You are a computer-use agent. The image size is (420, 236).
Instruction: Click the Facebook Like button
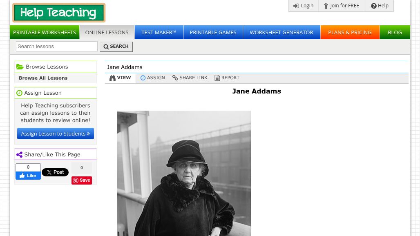pyautogui.click(x=28, y=176)
